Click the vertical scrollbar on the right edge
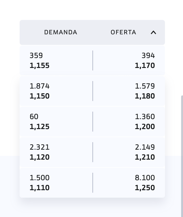This screenshot has width=183, height=217. pyautogui.click(x=182, y=156)
